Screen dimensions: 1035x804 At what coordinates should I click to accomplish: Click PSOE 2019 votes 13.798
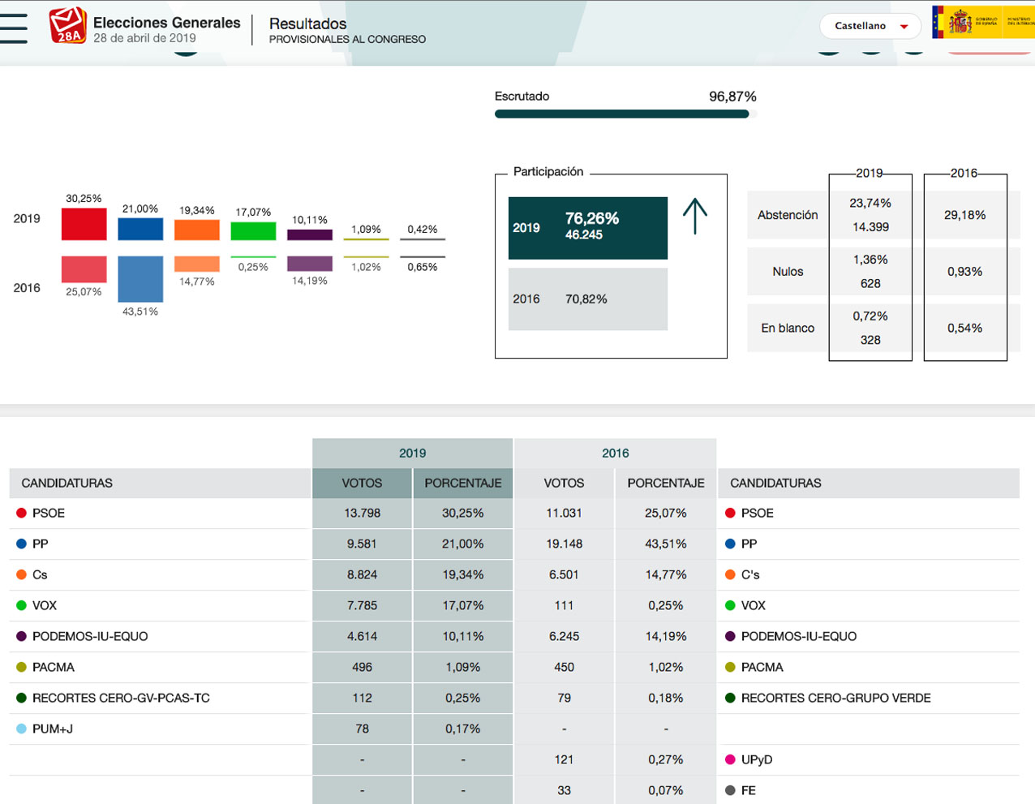(362, 513)
